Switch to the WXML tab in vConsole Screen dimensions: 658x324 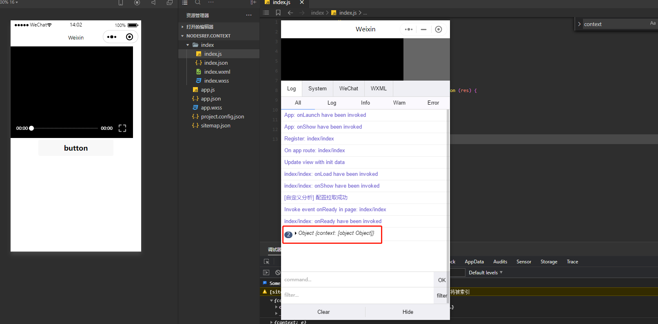379,88
